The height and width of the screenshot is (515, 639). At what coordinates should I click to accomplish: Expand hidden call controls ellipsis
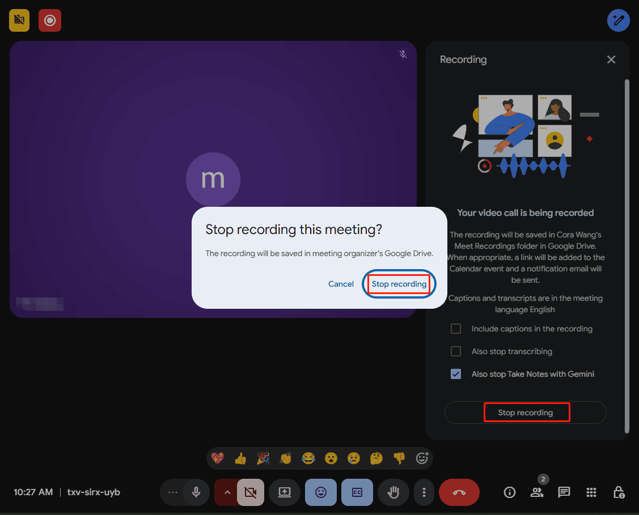tap(173, 492)
